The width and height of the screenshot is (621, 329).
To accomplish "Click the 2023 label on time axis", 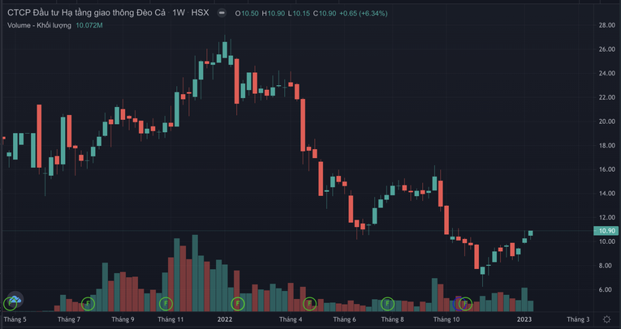I will point(524,320).
